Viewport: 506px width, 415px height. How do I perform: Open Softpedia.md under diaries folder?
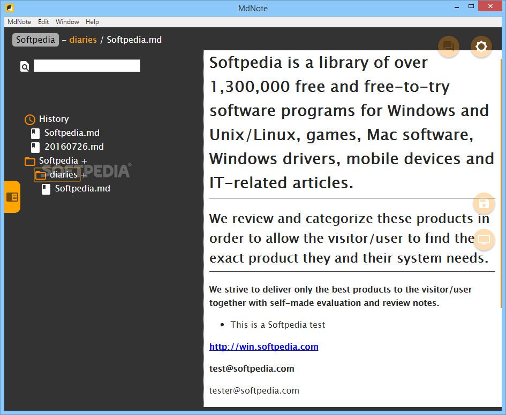(x=82, y=188)
